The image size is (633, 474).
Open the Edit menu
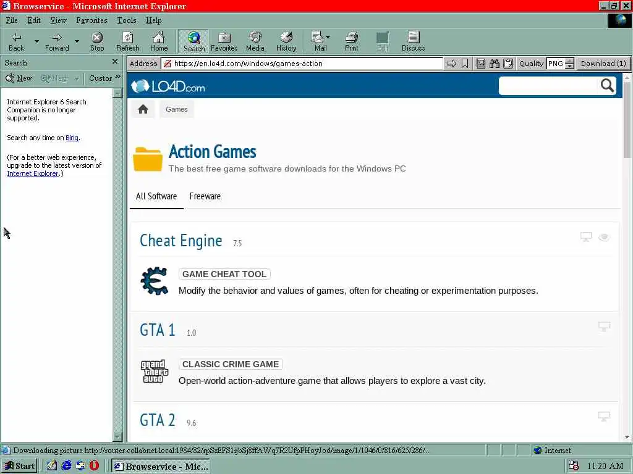34,20
